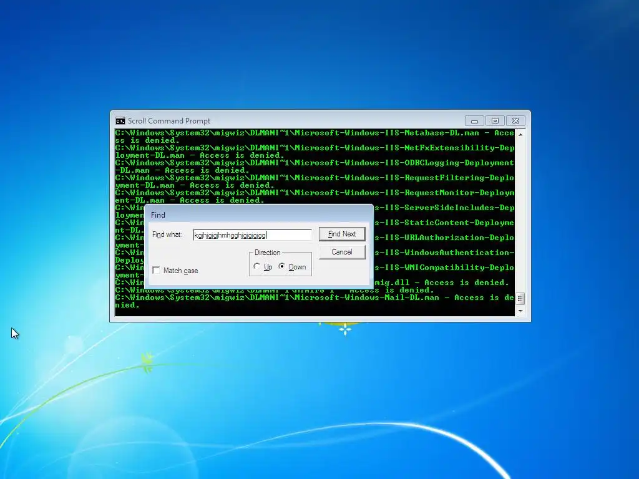Click the 'mig.dll - Access is denied.' text
This screenshot has width=639, height=479.
[442, 283]
